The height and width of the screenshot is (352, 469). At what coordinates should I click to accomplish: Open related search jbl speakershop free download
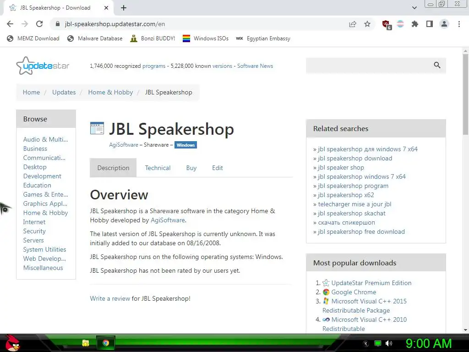[361, 231]
